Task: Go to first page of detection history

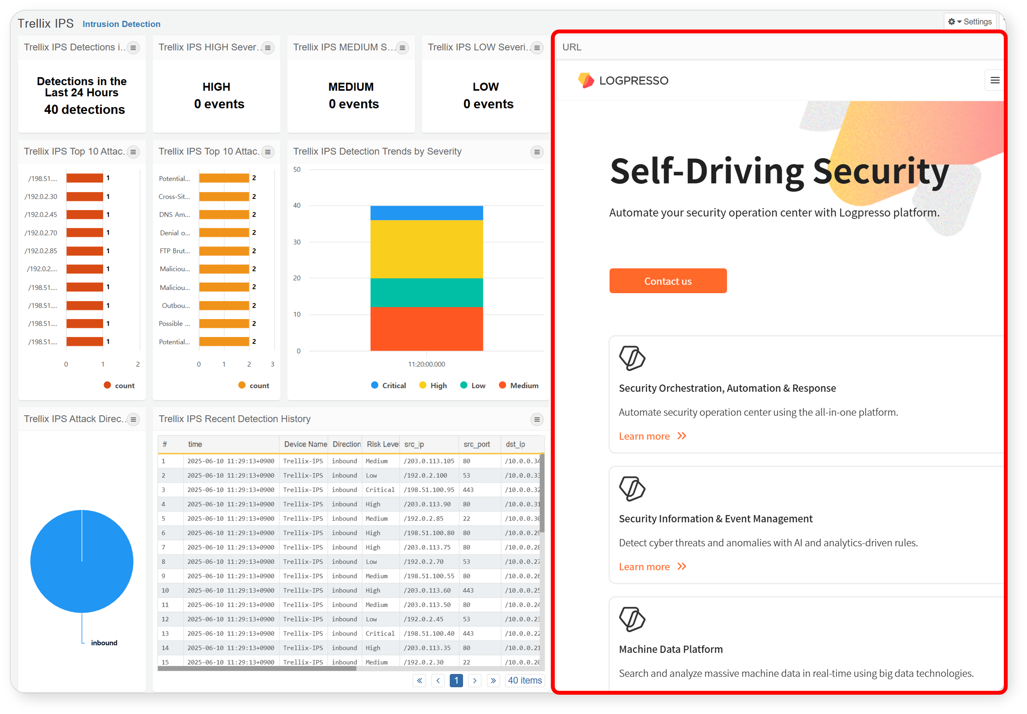Action: pos(419,680)
